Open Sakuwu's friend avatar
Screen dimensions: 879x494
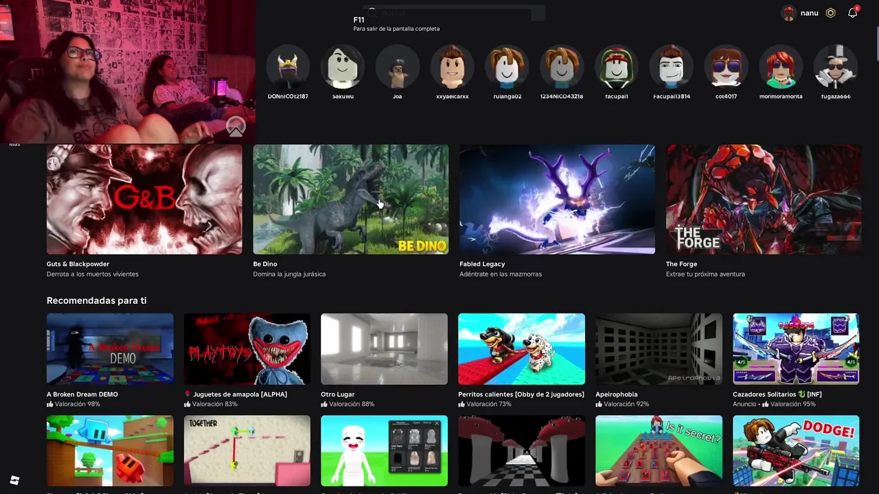pos(343,67)
